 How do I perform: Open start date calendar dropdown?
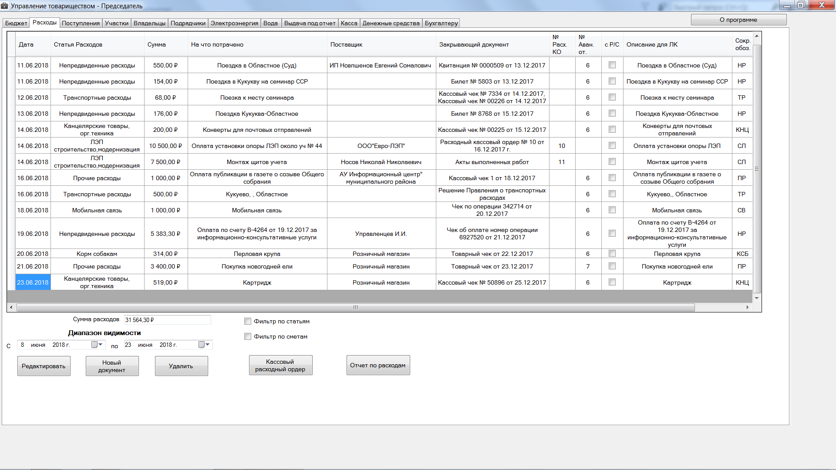tap(97, 345)
